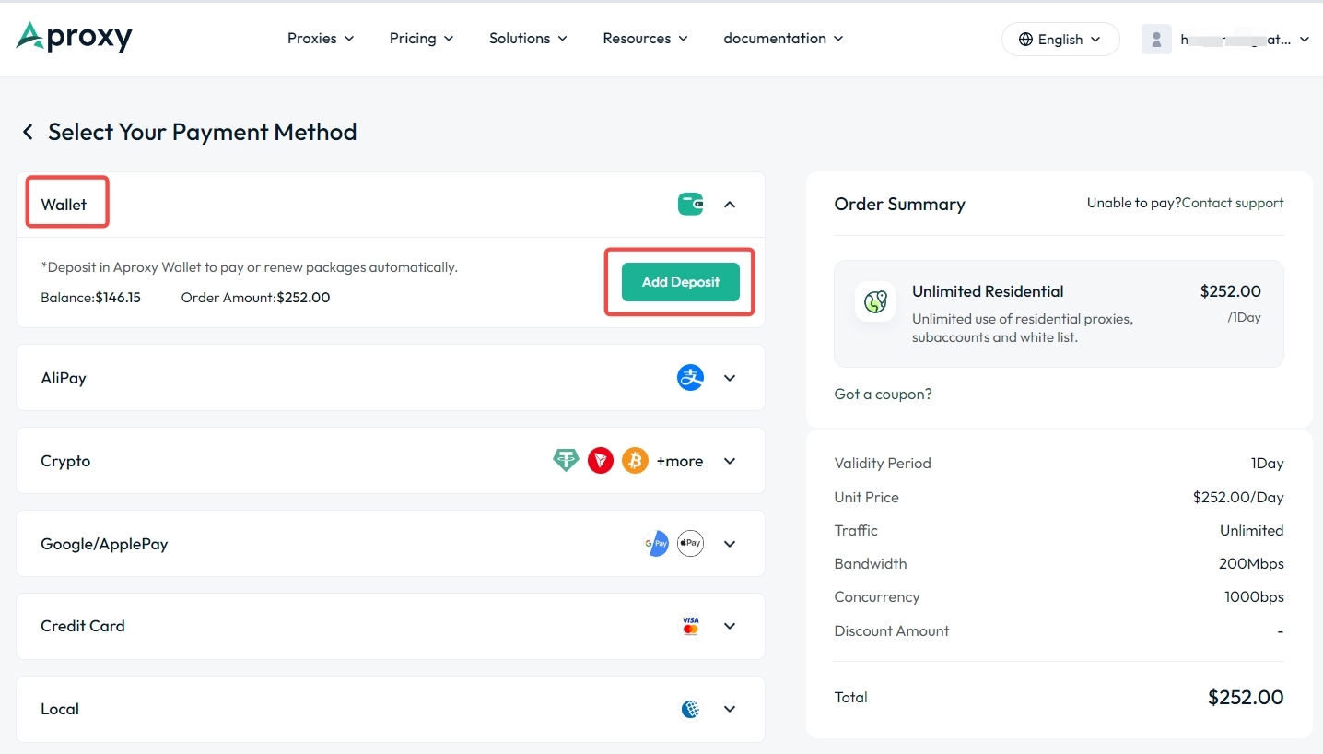Click the Order Amount:$252.00 text
The image size is (1323, 754).
click(x=255, y=298)
